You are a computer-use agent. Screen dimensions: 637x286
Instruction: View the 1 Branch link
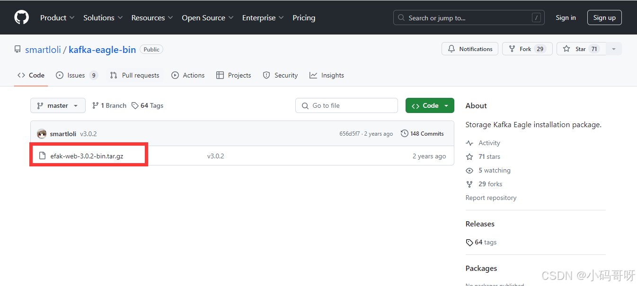(109, 105)
